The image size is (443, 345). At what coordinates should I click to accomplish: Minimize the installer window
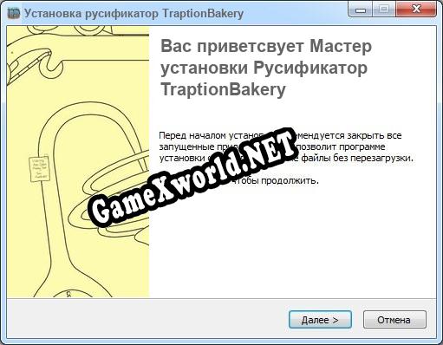[x=361, y=10]
